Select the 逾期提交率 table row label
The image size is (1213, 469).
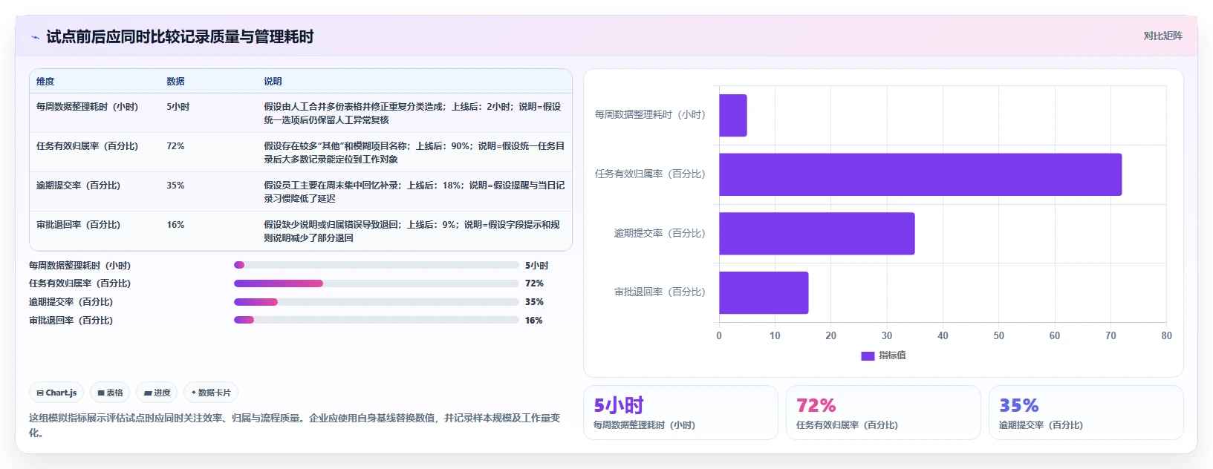(78, 186)
